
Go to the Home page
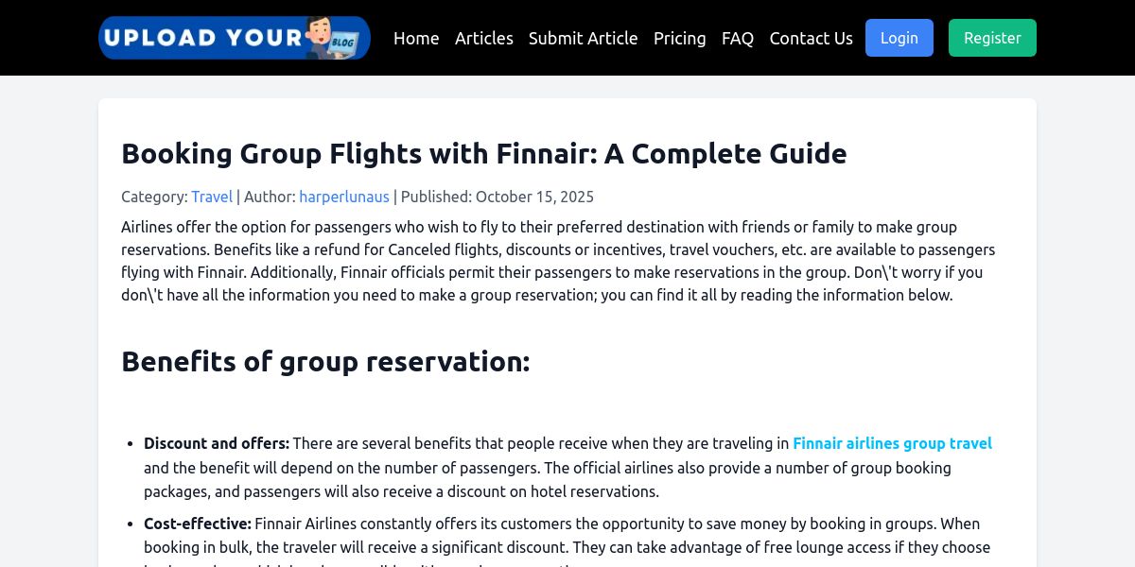click(416, 38)
